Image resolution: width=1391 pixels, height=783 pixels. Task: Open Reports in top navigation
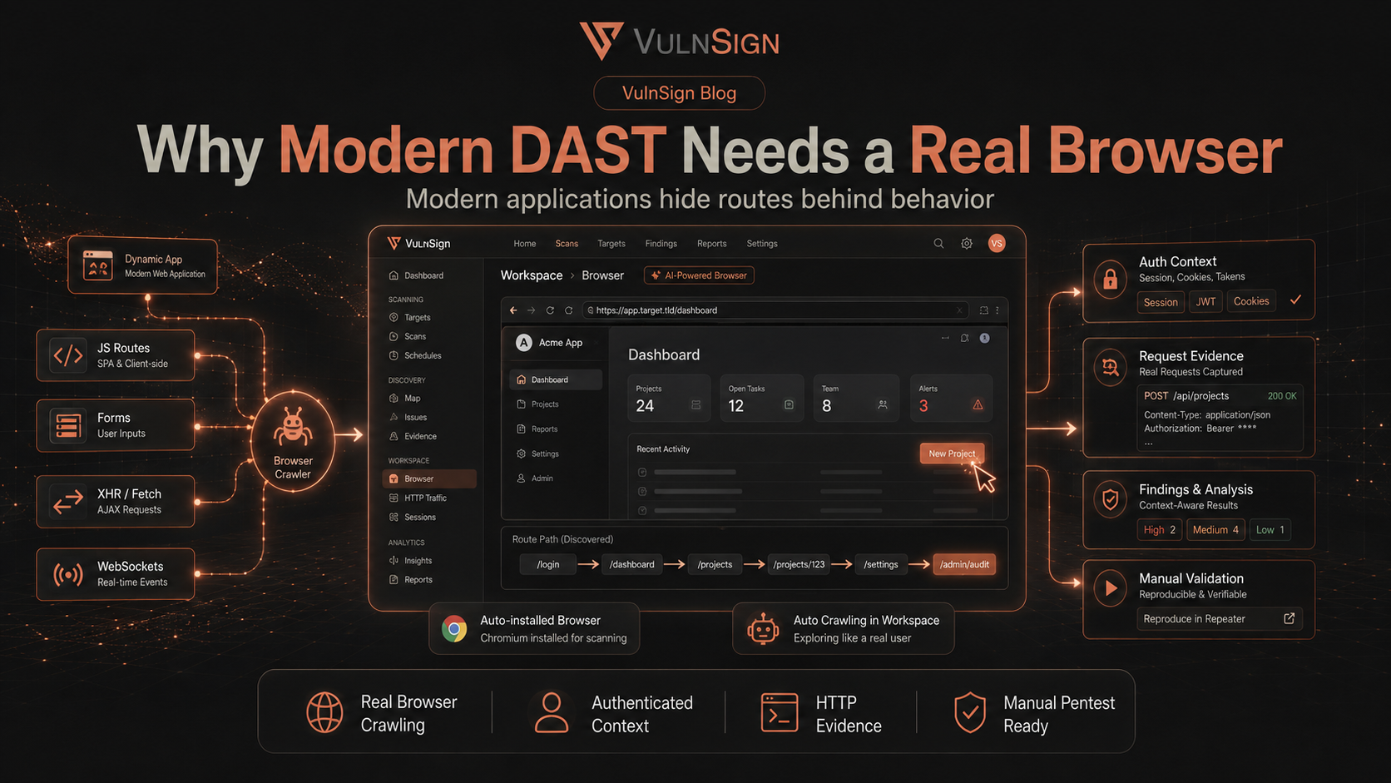pos(711,244)
